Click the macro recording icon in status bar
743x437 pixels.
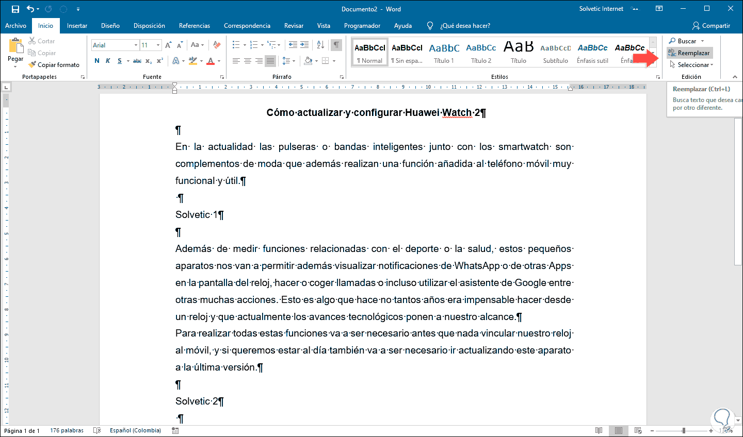click(175, 431)
